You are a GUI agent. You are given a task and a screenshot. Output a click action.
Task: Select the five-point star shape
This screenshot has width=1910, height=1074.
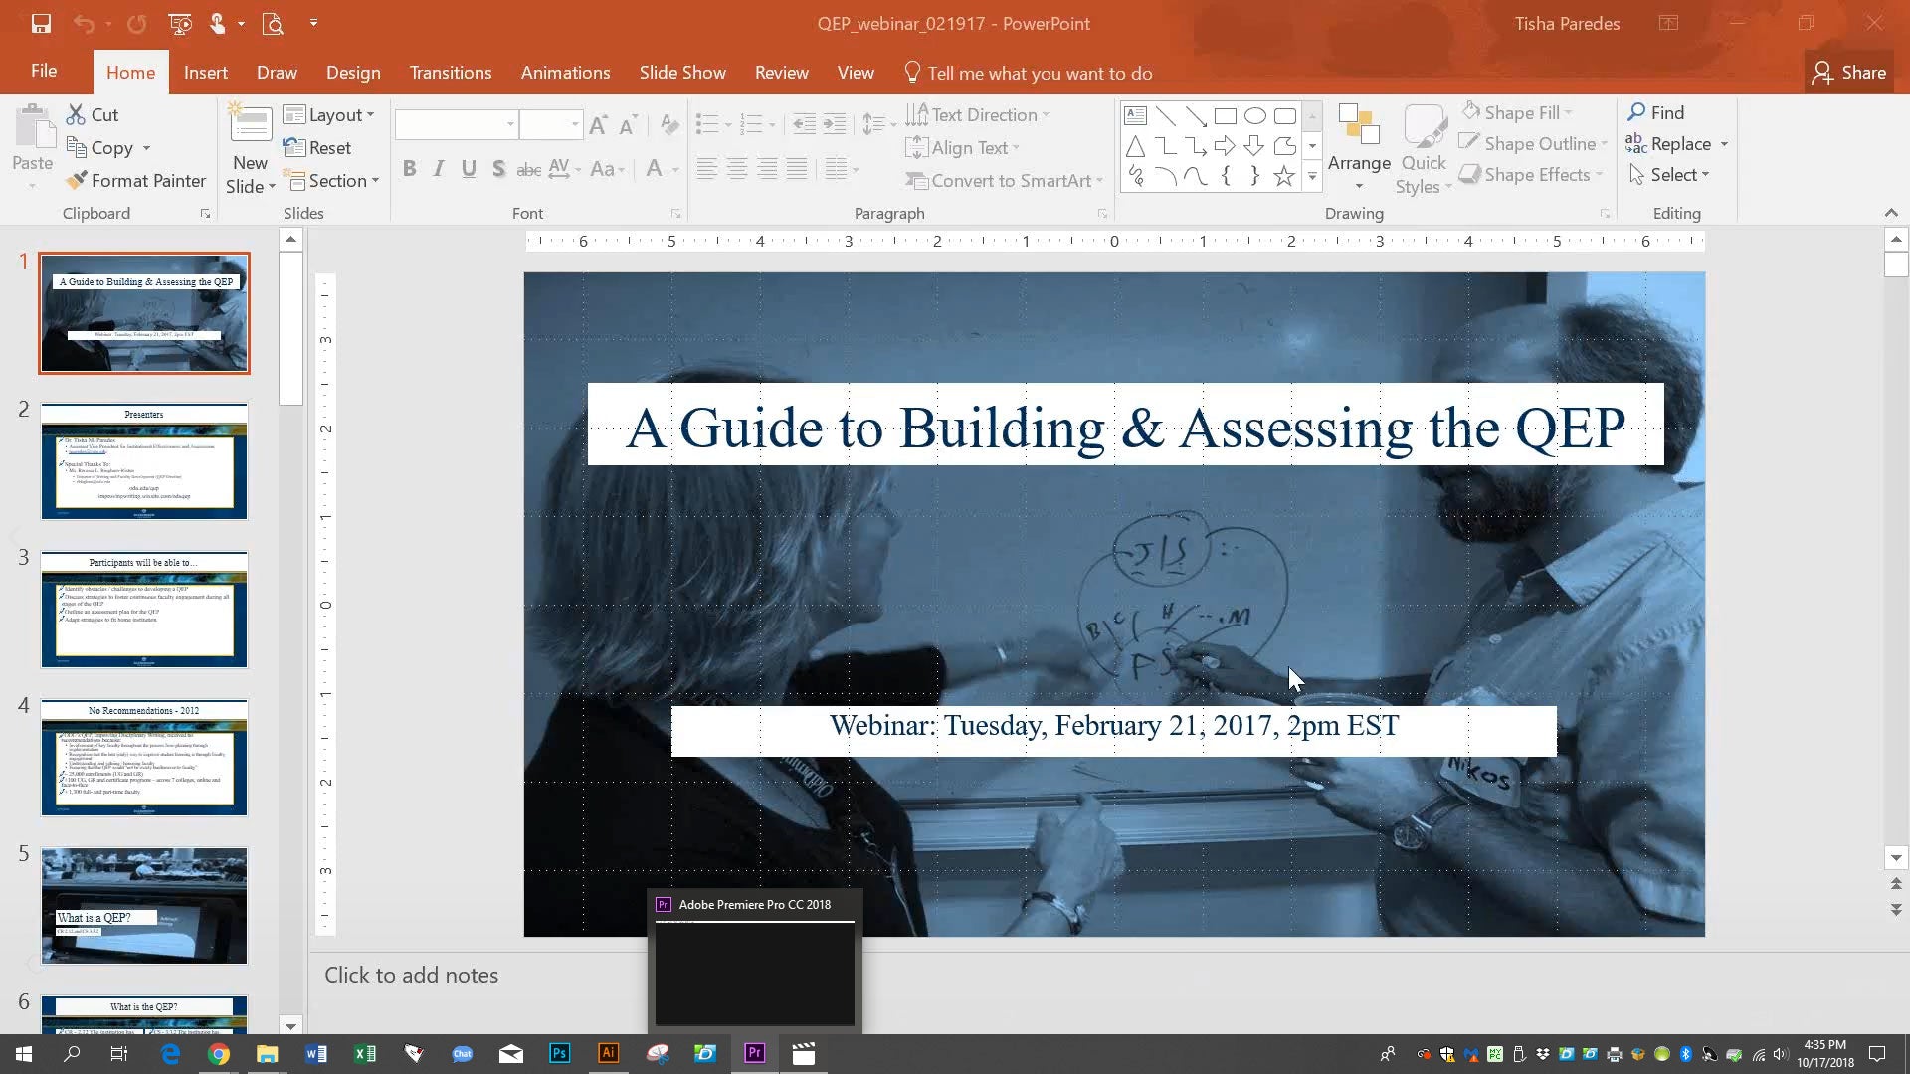click(x=1284, y=177)
